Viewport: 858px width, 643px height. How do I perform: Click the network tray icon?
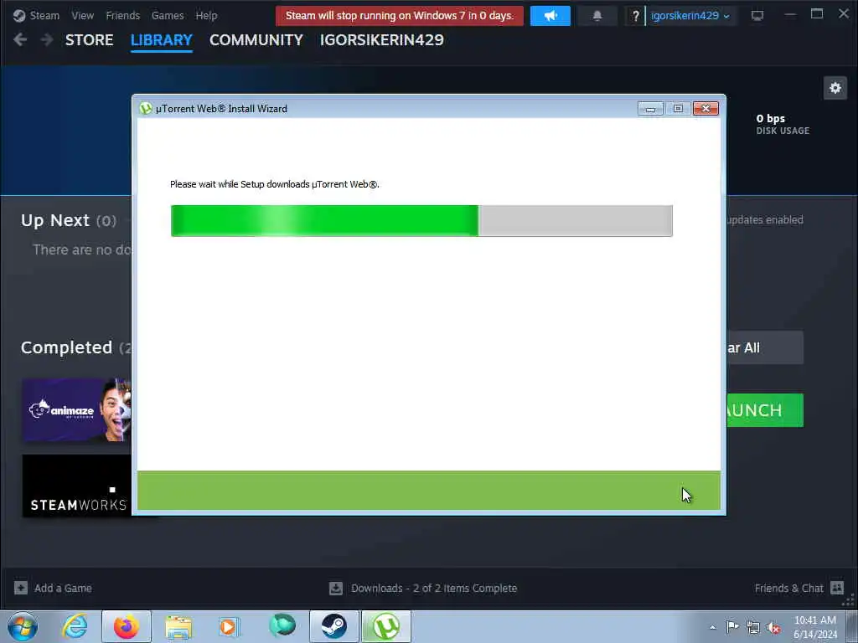click(x=753, y=627)
